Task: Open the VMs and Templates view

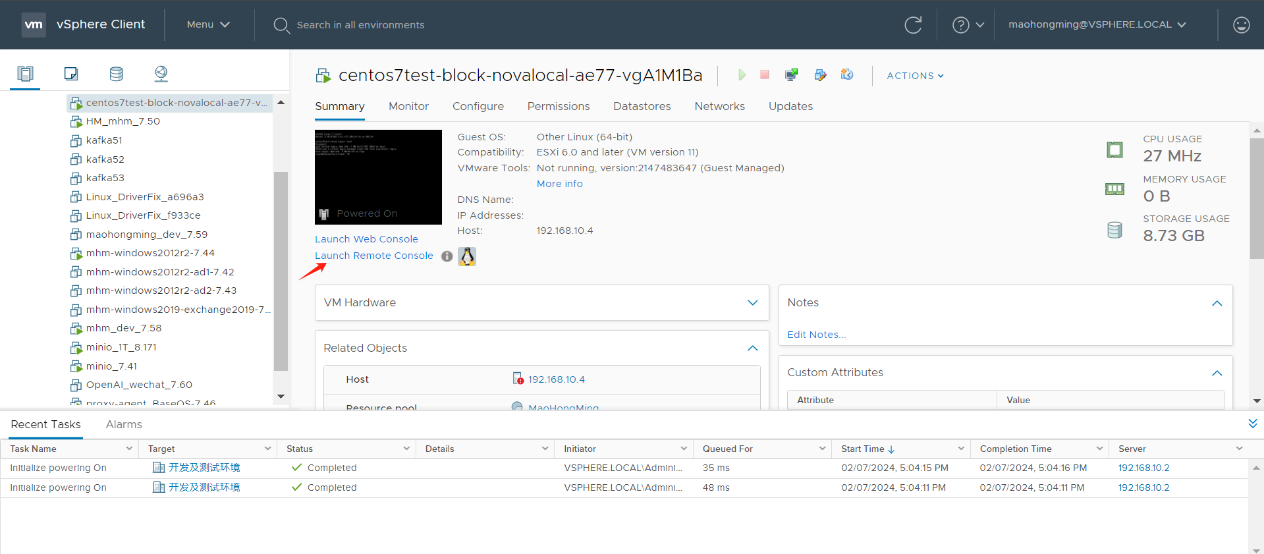Action: coord(71,73)
